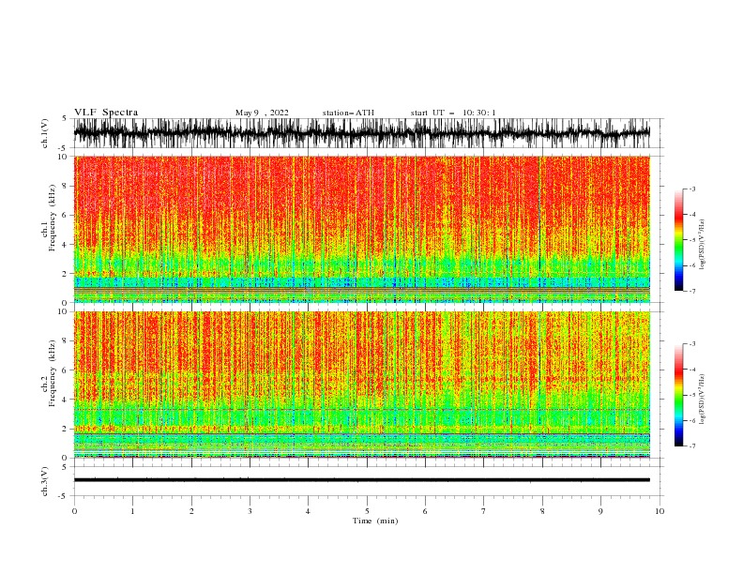Click the log(PSD) label beside ch.2 colorbar
Image resolution: width=743 pixels, height=574 pixels.
pos(703,399)
